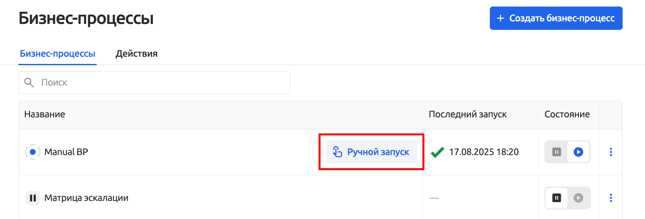Open the Матрица эскалации process name
The height and width of the screenshot is (219, 645).
(86, 198)
